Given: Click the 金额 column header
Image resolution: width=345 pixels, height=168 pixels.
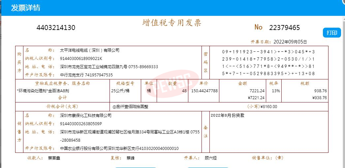Looking at the screenshot, I should pyautogui.click(x=243, y=84).
